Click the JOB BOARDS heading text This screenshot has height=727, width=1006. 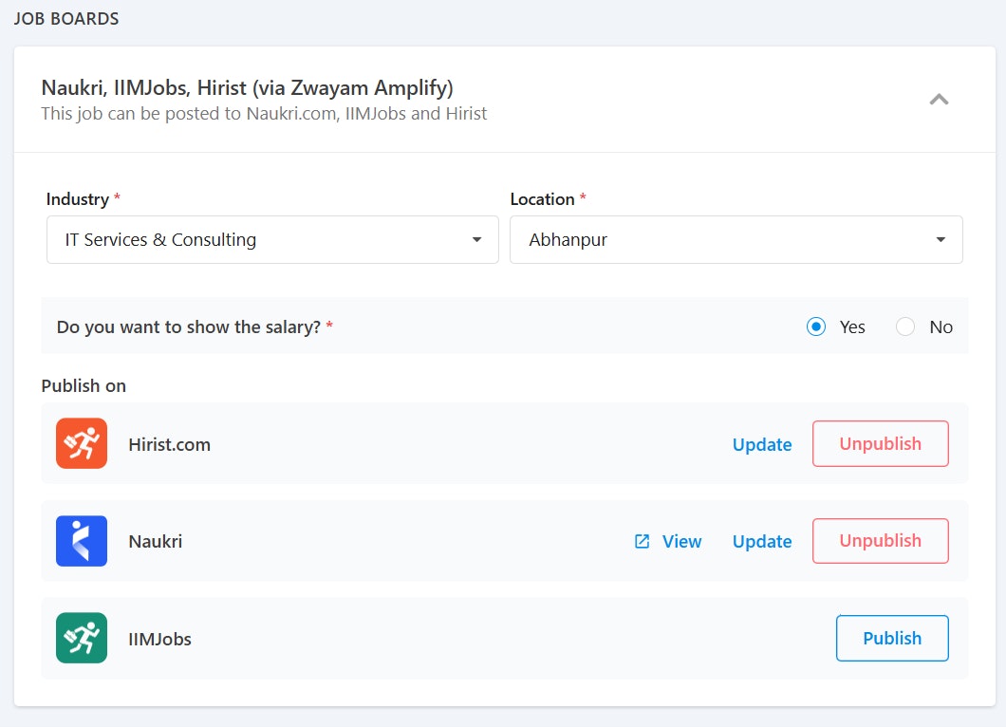tap(66, 19)
